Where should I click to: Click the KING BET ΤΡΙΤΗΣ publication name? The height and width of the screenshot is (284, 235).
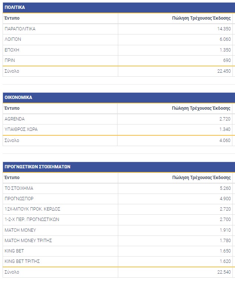[22, 261]
